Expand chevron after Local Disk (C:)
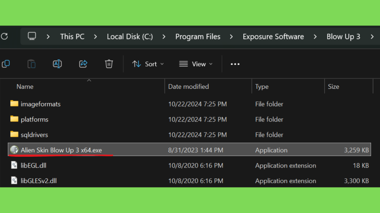This screenshot has width=380, height=213. coord(164,37)
